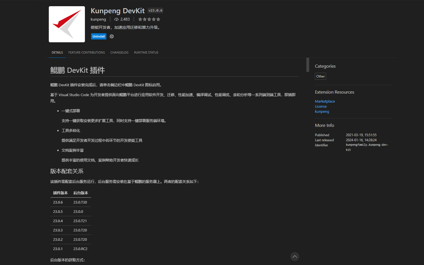
Task: Click plugin version cell 23.0.2
Action: pos(58,239)
